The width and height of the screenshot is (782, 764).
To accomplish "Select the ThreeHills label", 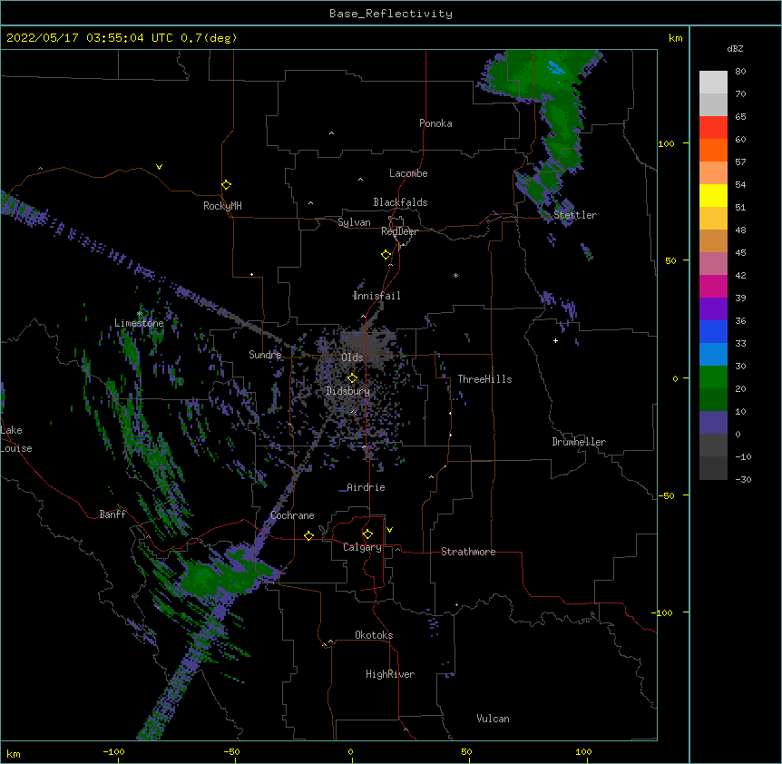I will pos(484,379).
